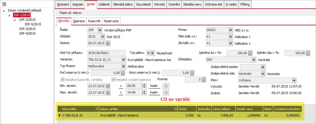Image resolution: width=316 pixels, height=124 pixels.
Task: Select JOP-4/2015 in the order tree
Action: pos(27,33)
